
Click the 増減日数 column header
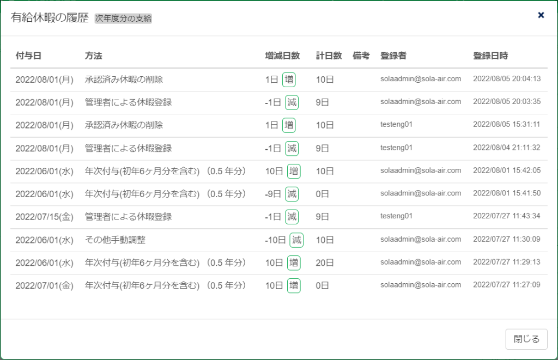coord(282,56)
